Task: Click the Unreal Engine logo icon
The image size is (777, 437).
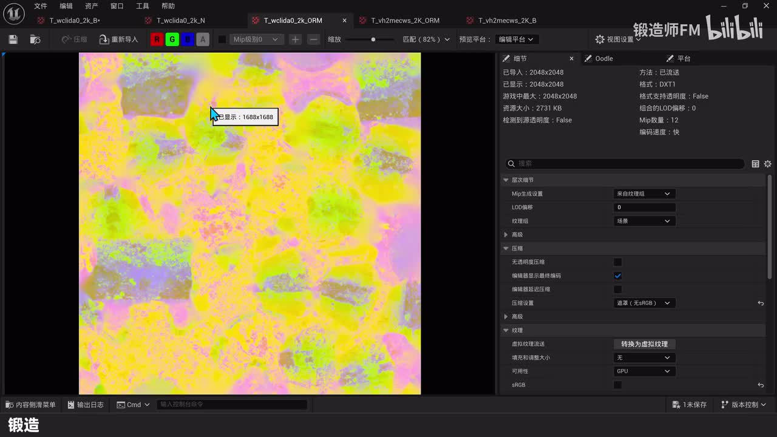Action: pos(14,13)
